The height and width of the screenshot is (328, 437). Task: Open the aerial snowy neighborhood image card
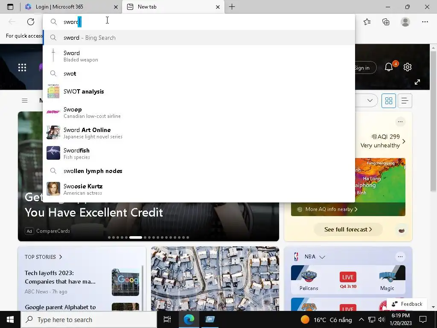(x=215, y=278)
